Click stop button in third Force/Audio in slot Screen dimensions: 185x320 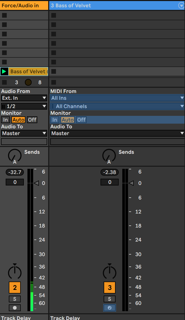(4, 34)
